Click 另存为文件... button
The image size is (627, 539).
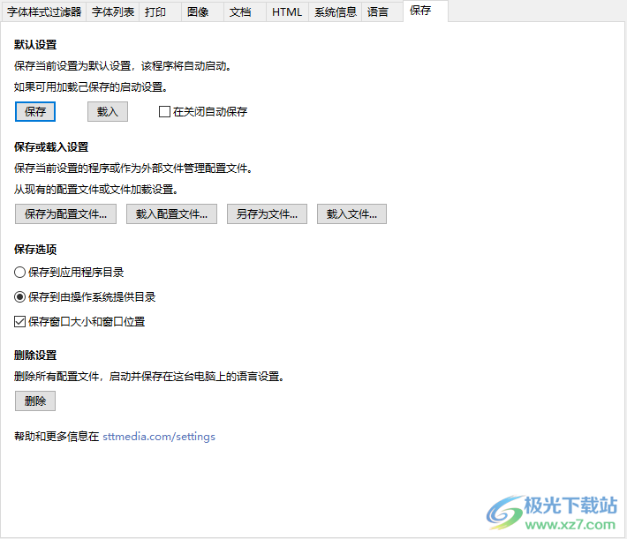267,213
